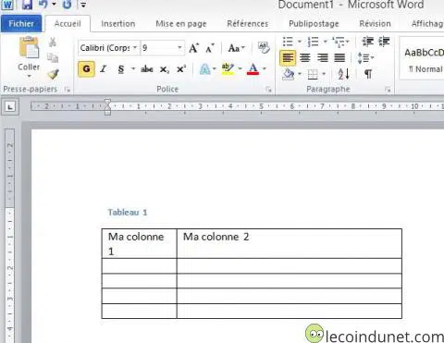Open highlight color dropdown arrow
Screen dimensions: 444x343
coord(240,68)
